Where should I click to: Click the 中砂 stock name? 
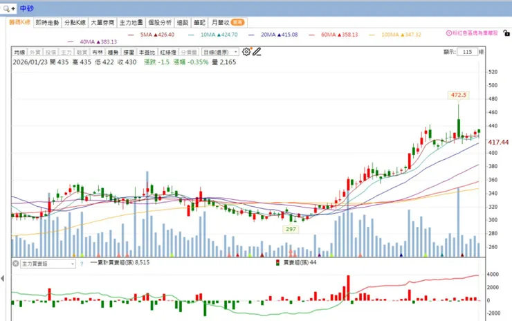tap(27, 8)
